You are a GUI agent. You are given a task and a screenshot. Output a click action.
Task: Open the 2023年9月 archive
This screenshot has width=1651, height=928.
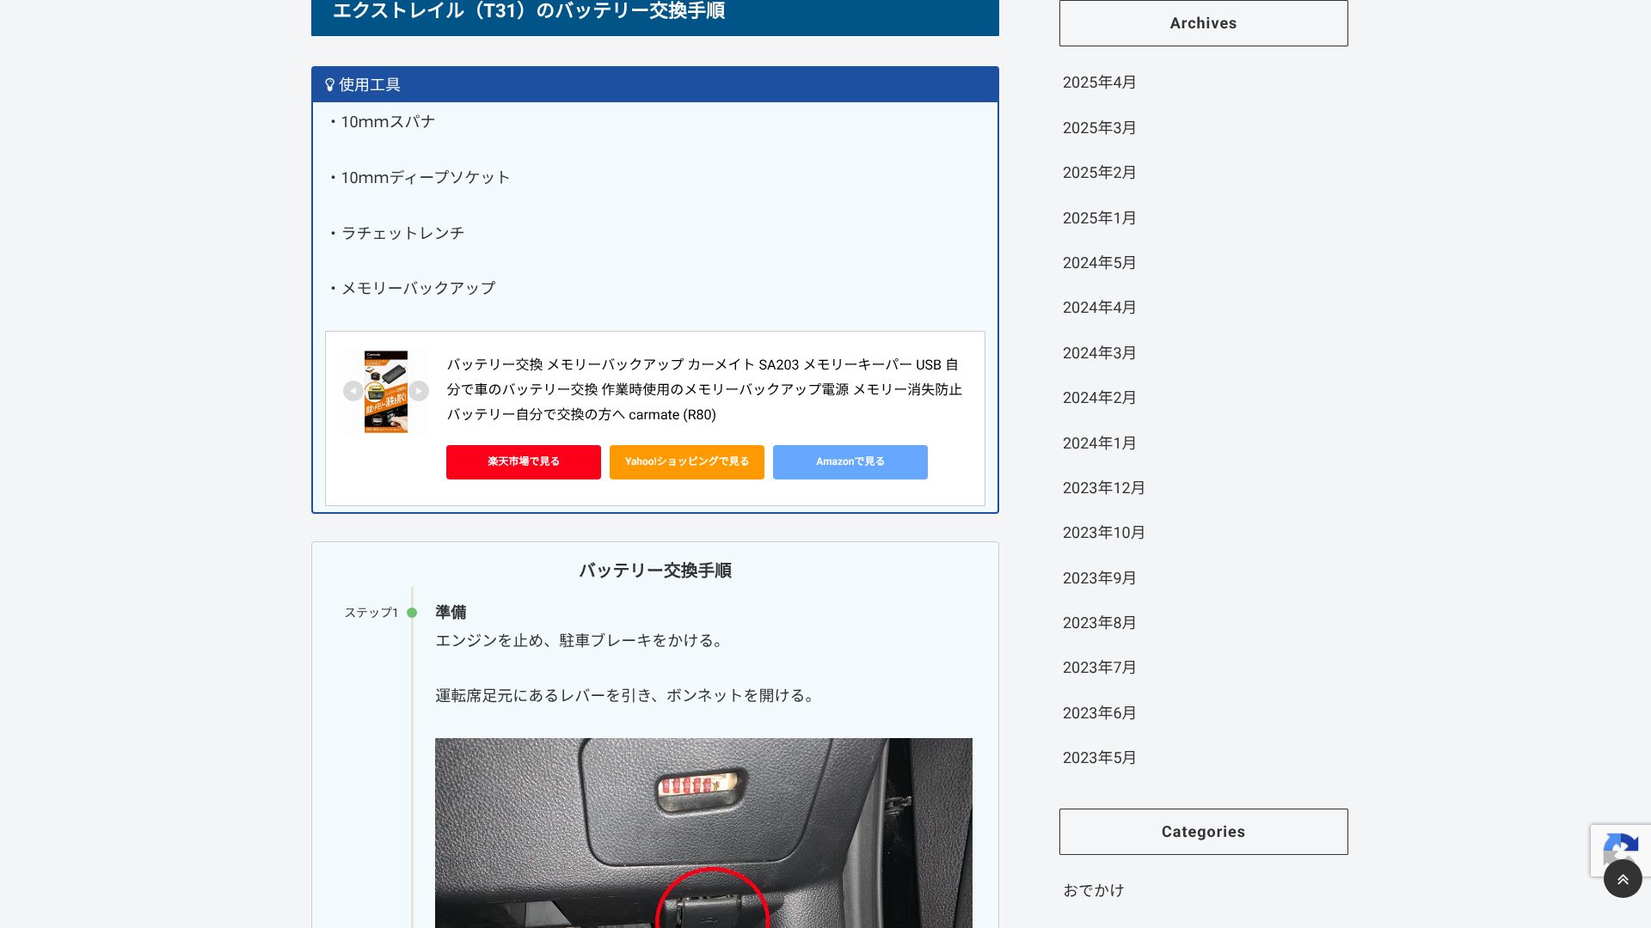tap(1099, 578)
